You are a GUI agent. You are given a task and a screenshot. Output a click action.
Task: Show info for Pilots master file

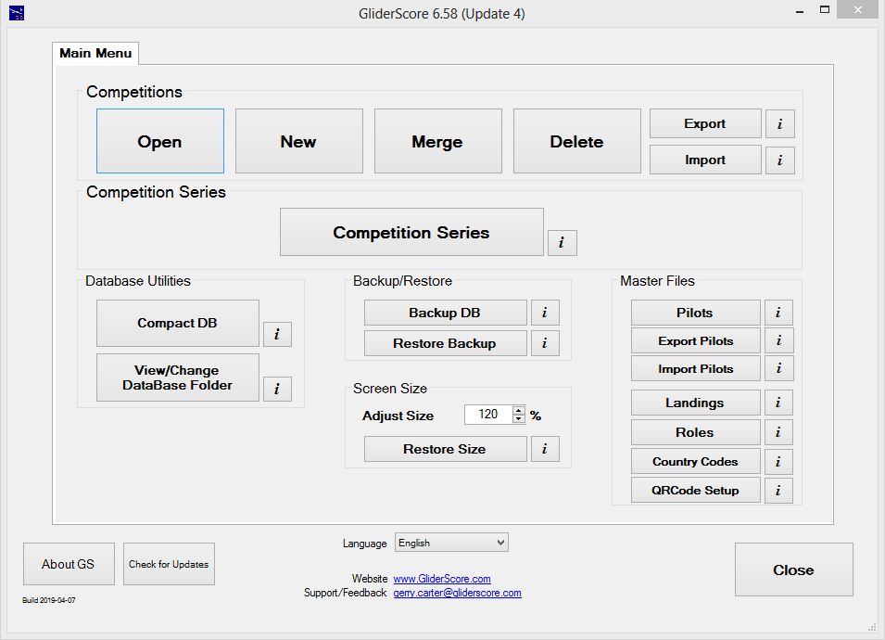point(778,313)
